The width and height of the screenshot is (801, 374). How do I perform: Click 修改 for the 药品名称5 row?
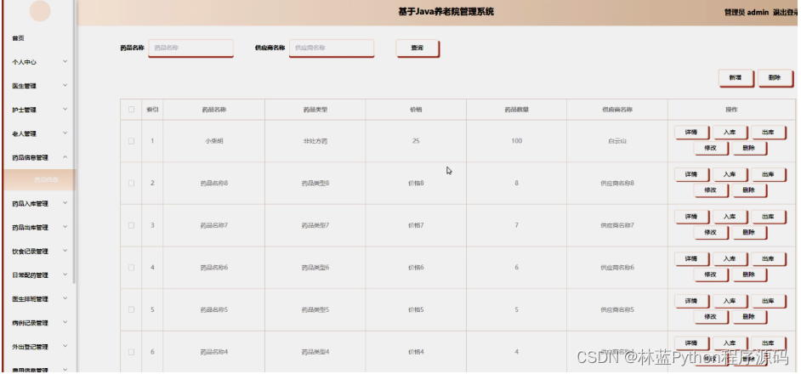[711, 317]
